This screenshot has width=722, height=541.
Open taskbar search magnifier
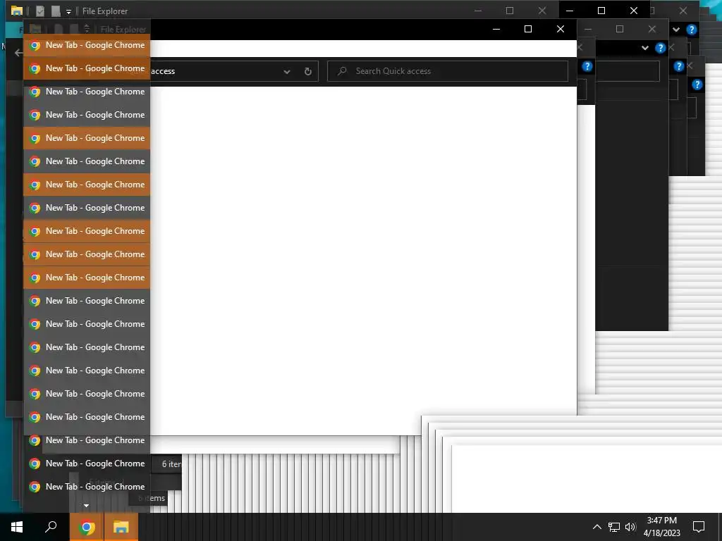51,527
